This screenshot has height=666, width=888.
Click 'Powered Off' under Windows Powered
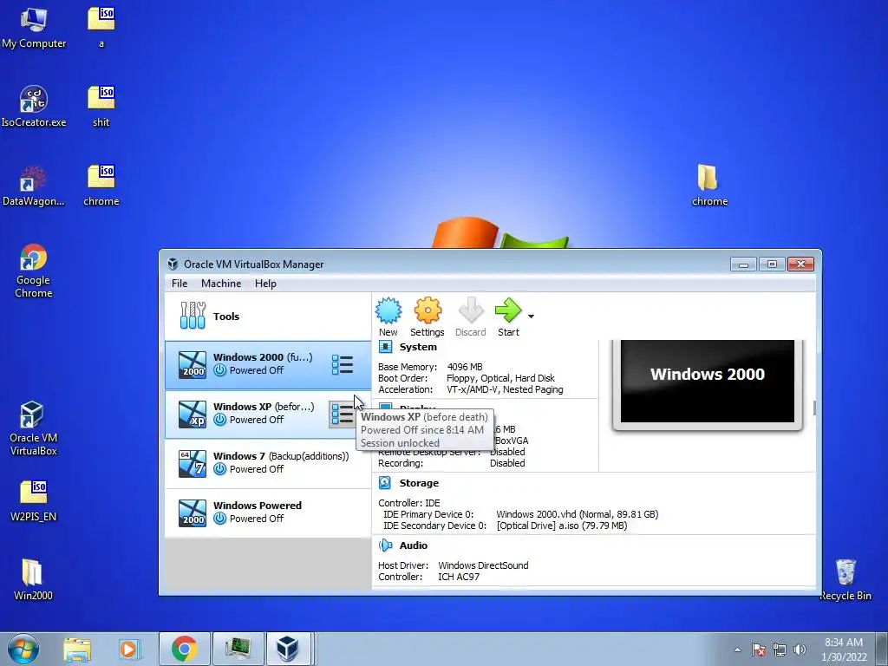pos(257,519)
